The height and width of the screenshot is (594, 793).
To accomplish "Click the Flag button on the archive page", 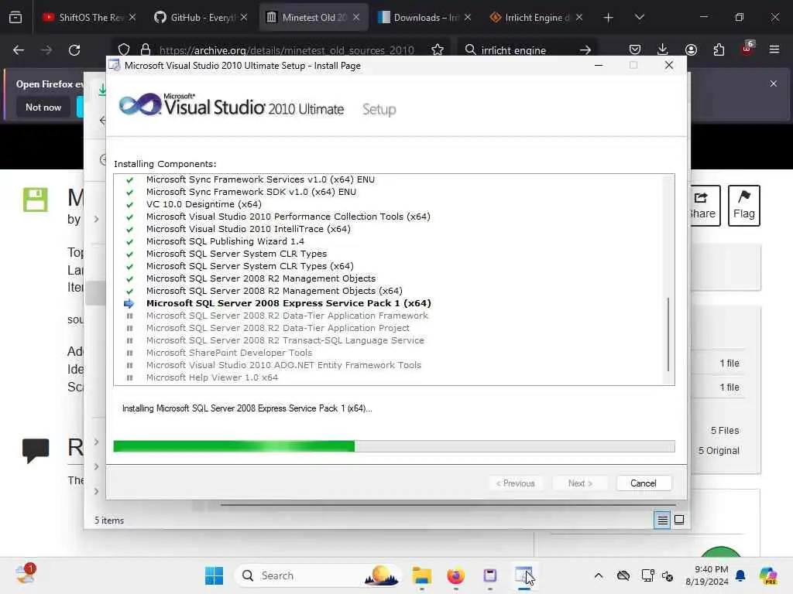I will click(744, 206).
